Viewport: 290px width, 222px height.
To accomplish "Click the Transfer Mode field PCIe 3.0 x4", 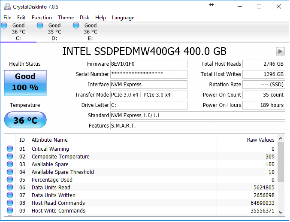I will point(149,95).
